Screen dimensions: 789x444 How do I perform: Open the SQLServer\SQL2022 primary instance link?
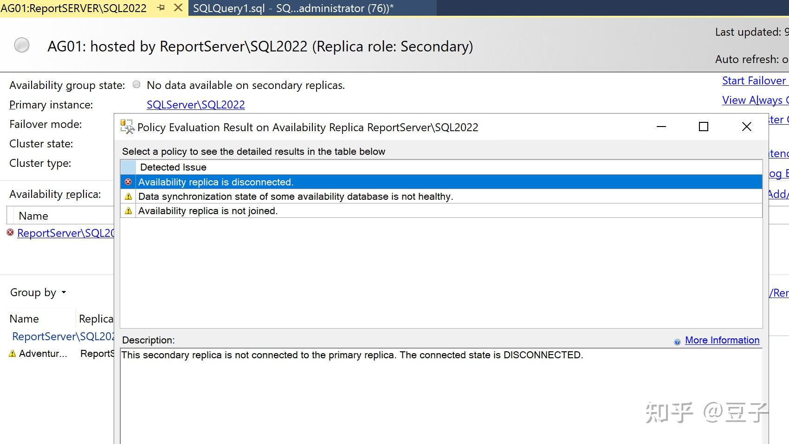click(195, 104)
